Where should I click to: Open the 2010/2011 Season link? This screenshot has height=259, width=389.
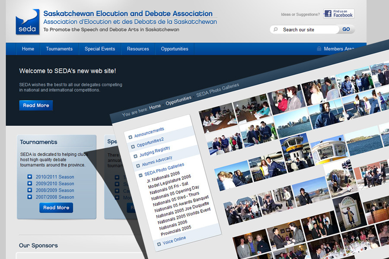[x=55, y=177]
